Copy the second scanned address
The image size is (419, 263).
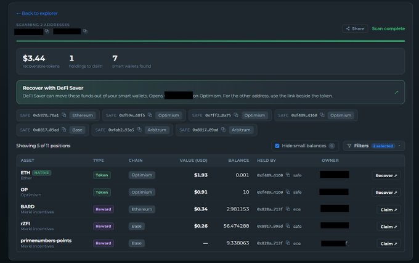(x=85, y=31)
